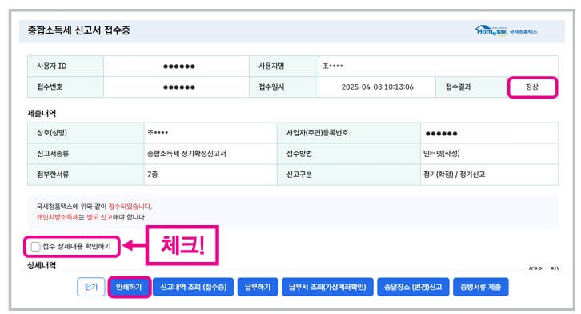Image resolution: width=581 pixels, height=314 pixels.
Task: Select the 접수결과 value 정상
Action: point(531,87)
